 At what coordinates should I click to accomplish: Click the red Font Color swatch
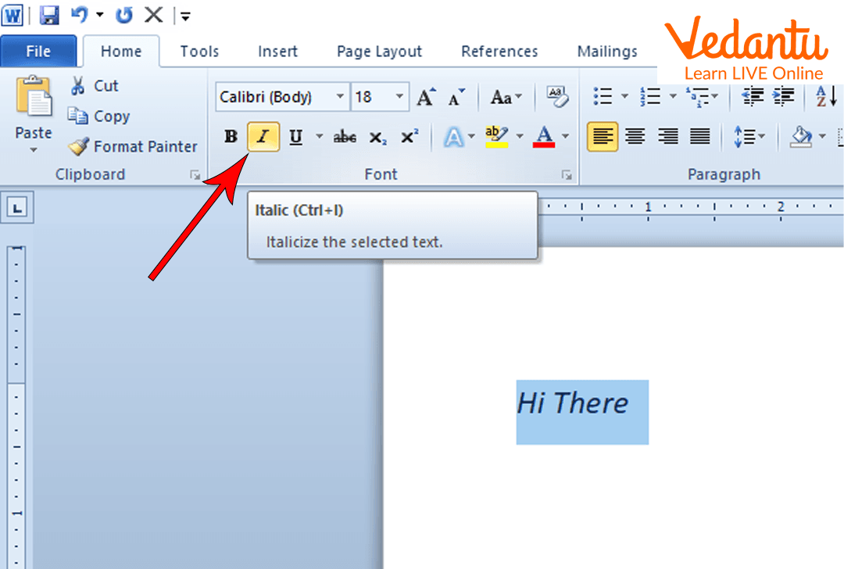pos(544,138)
